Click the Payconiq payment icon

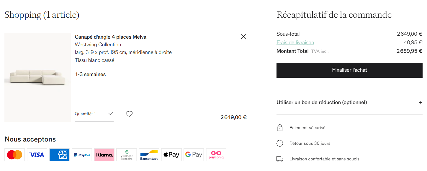pos(216,155)
